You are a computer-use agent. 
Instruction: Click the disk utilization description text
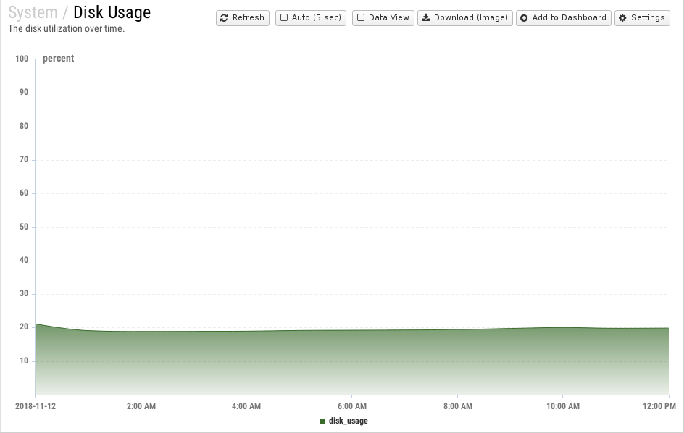pos(67,29)
